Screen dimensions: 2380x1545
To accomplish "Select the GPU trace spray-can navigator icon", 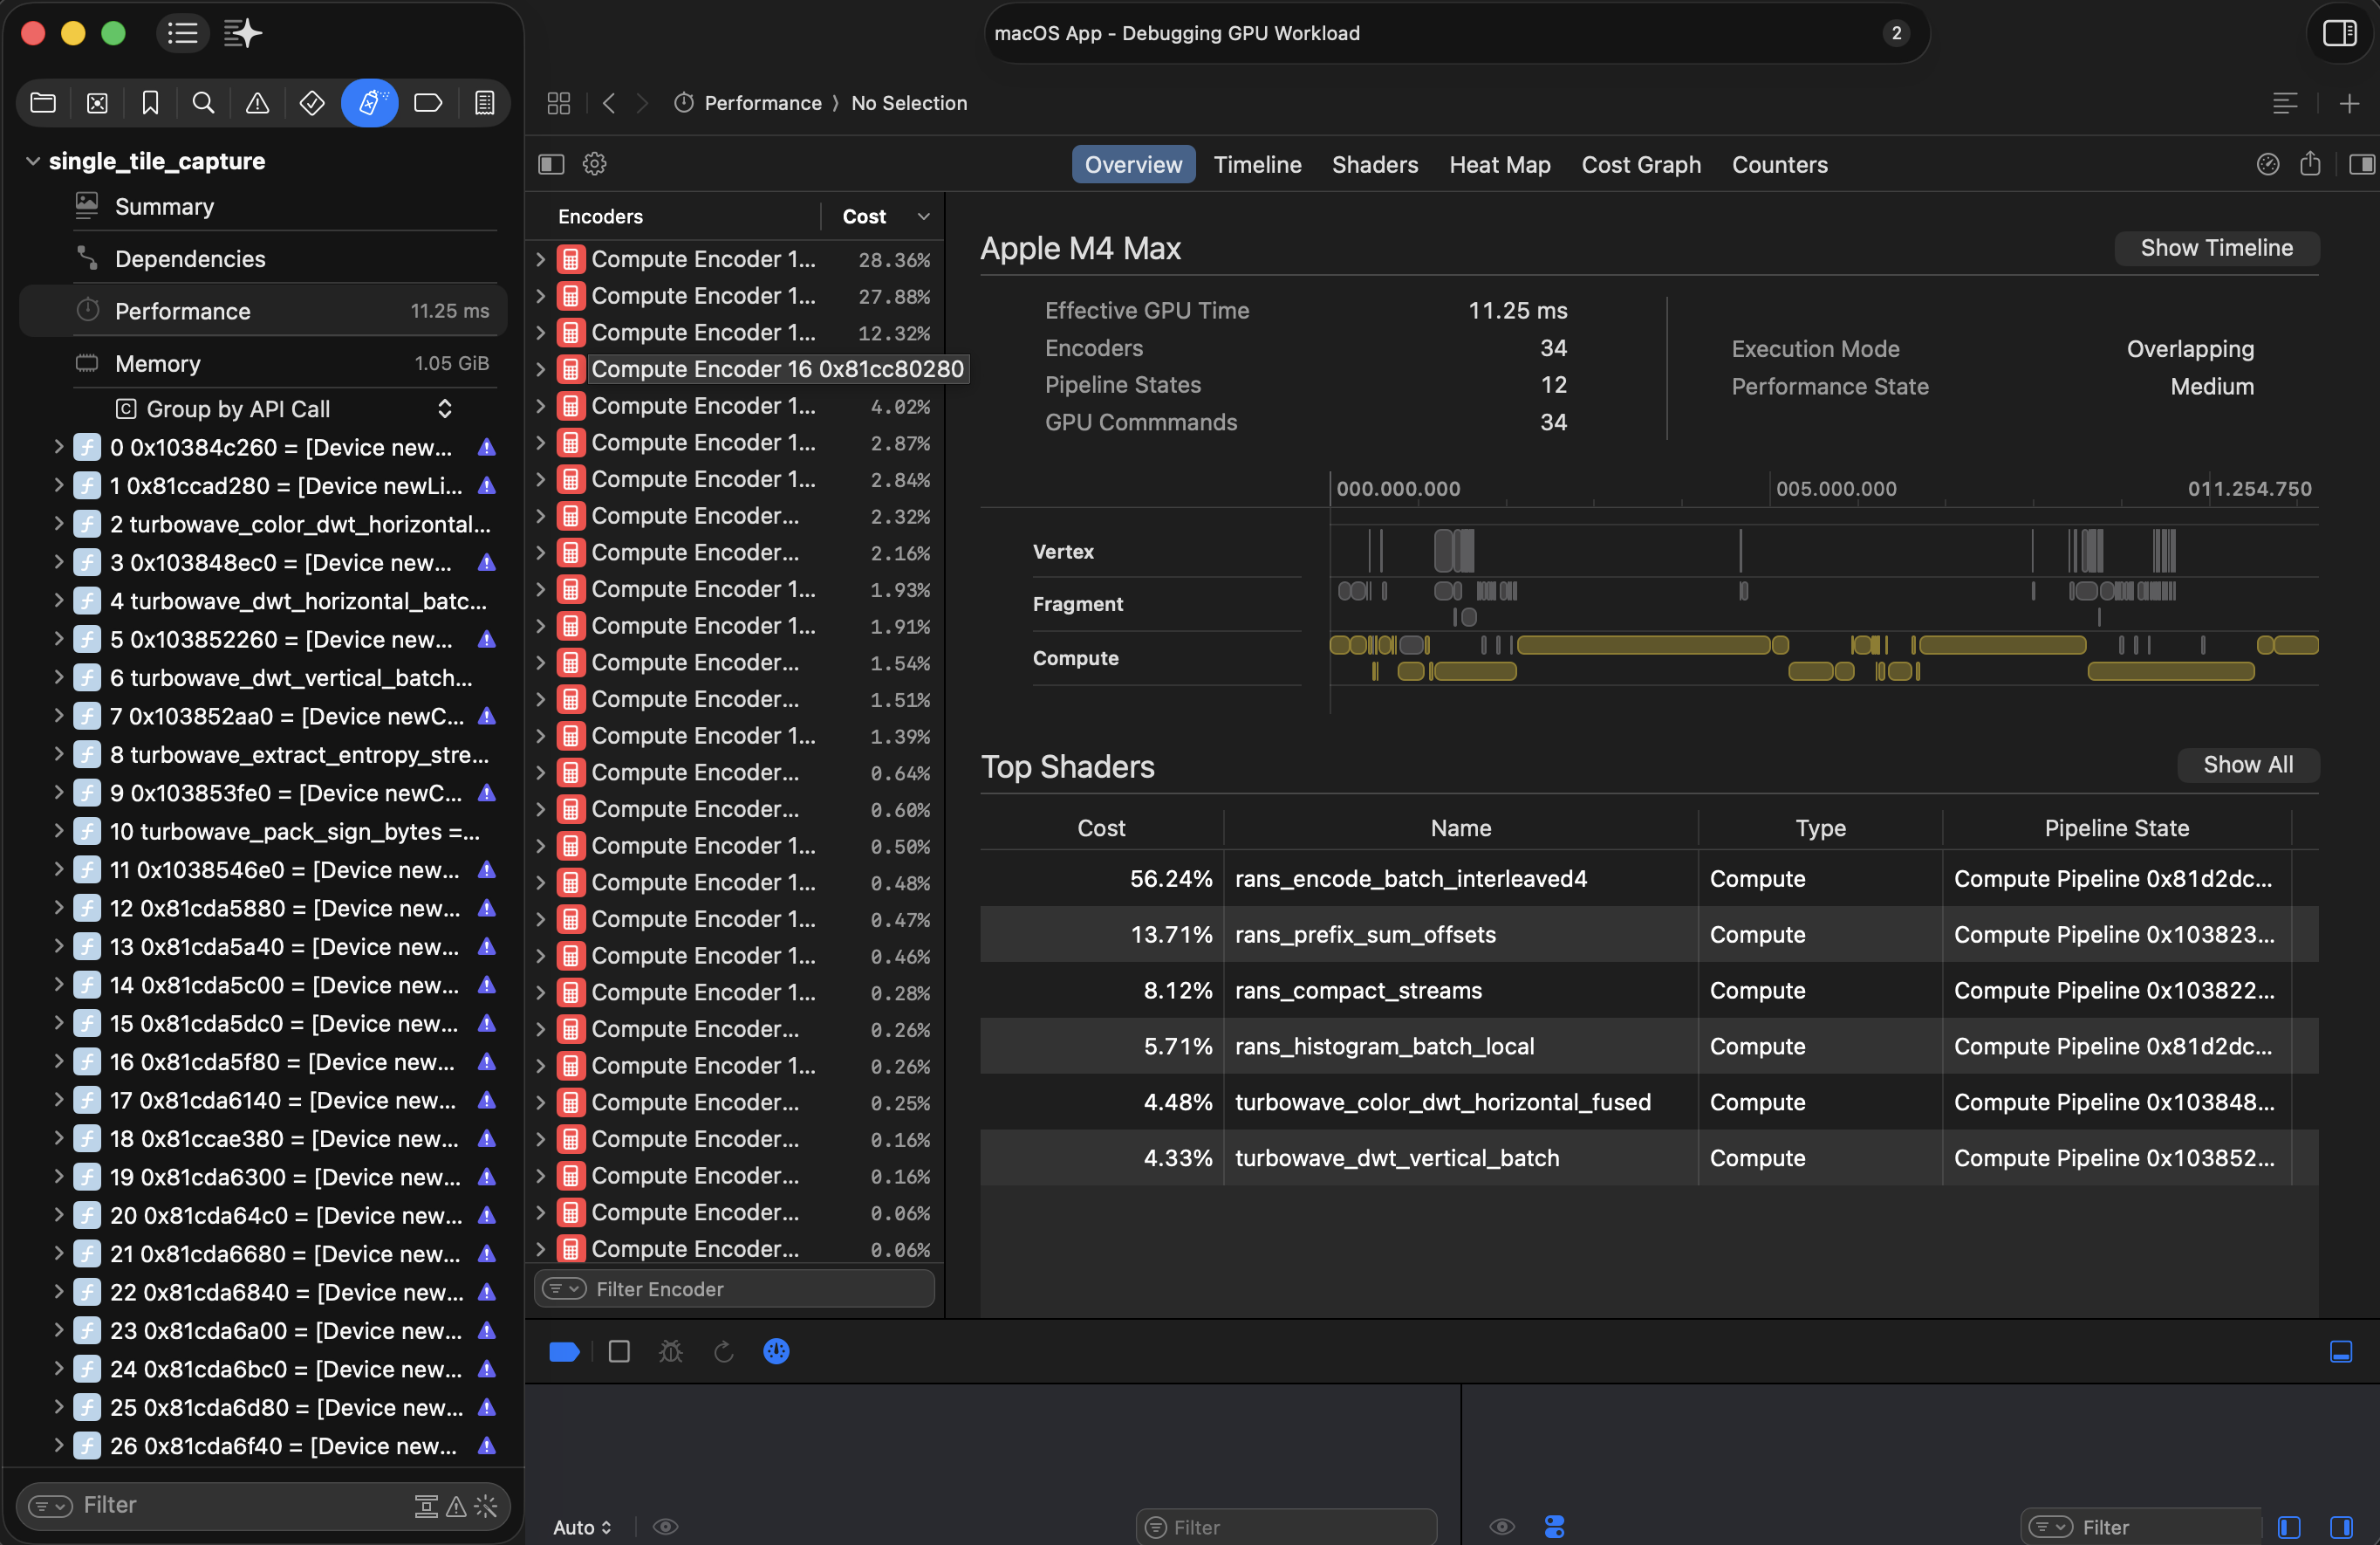I will [x=370, y=102].
